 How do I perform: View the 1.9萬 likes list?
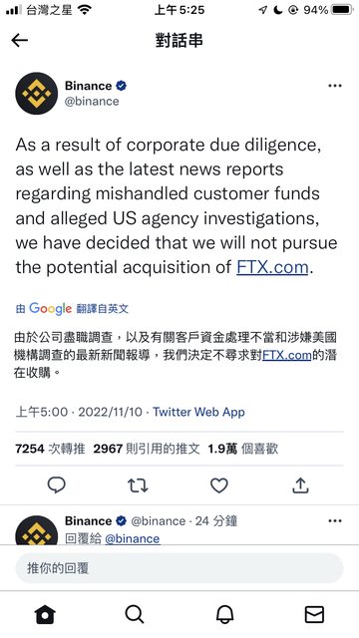(x=243, y=449)
